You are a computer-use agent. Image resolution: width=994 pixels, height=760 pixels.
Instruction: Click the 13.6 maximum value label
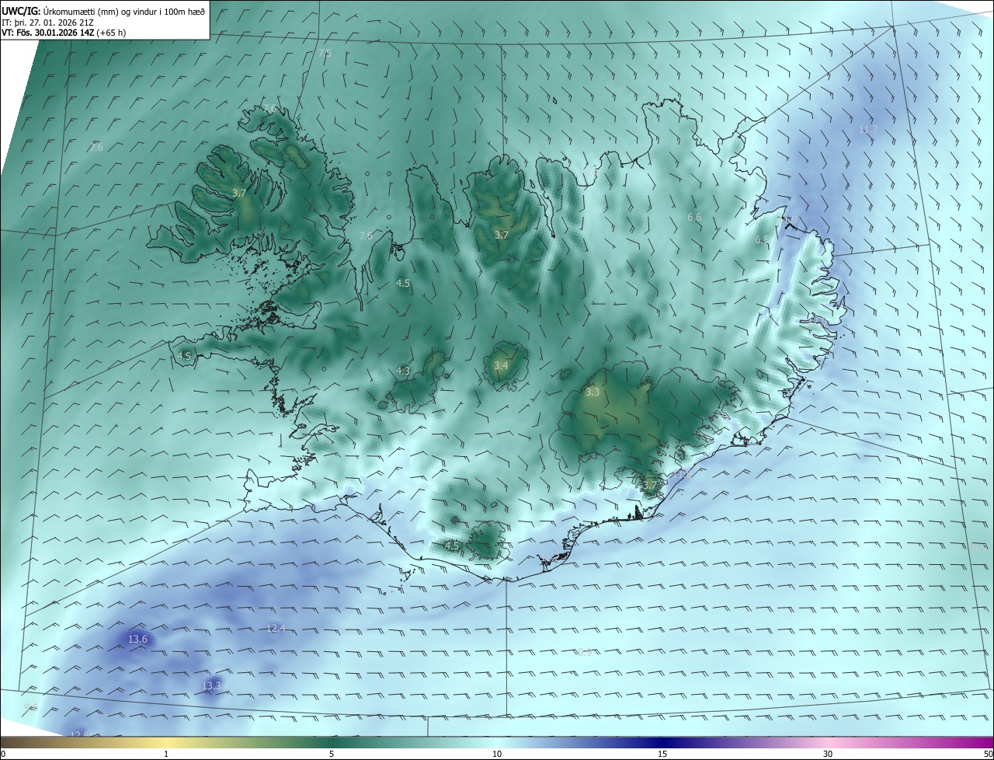click(x=137, y=639)
